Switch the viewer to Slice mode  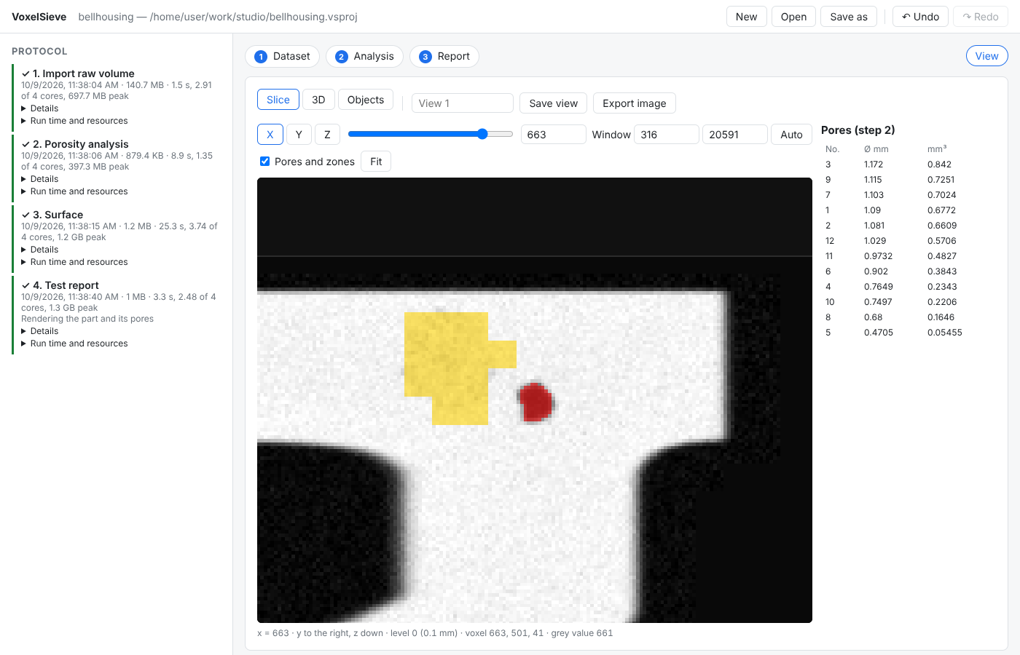[x=278, y=100]
